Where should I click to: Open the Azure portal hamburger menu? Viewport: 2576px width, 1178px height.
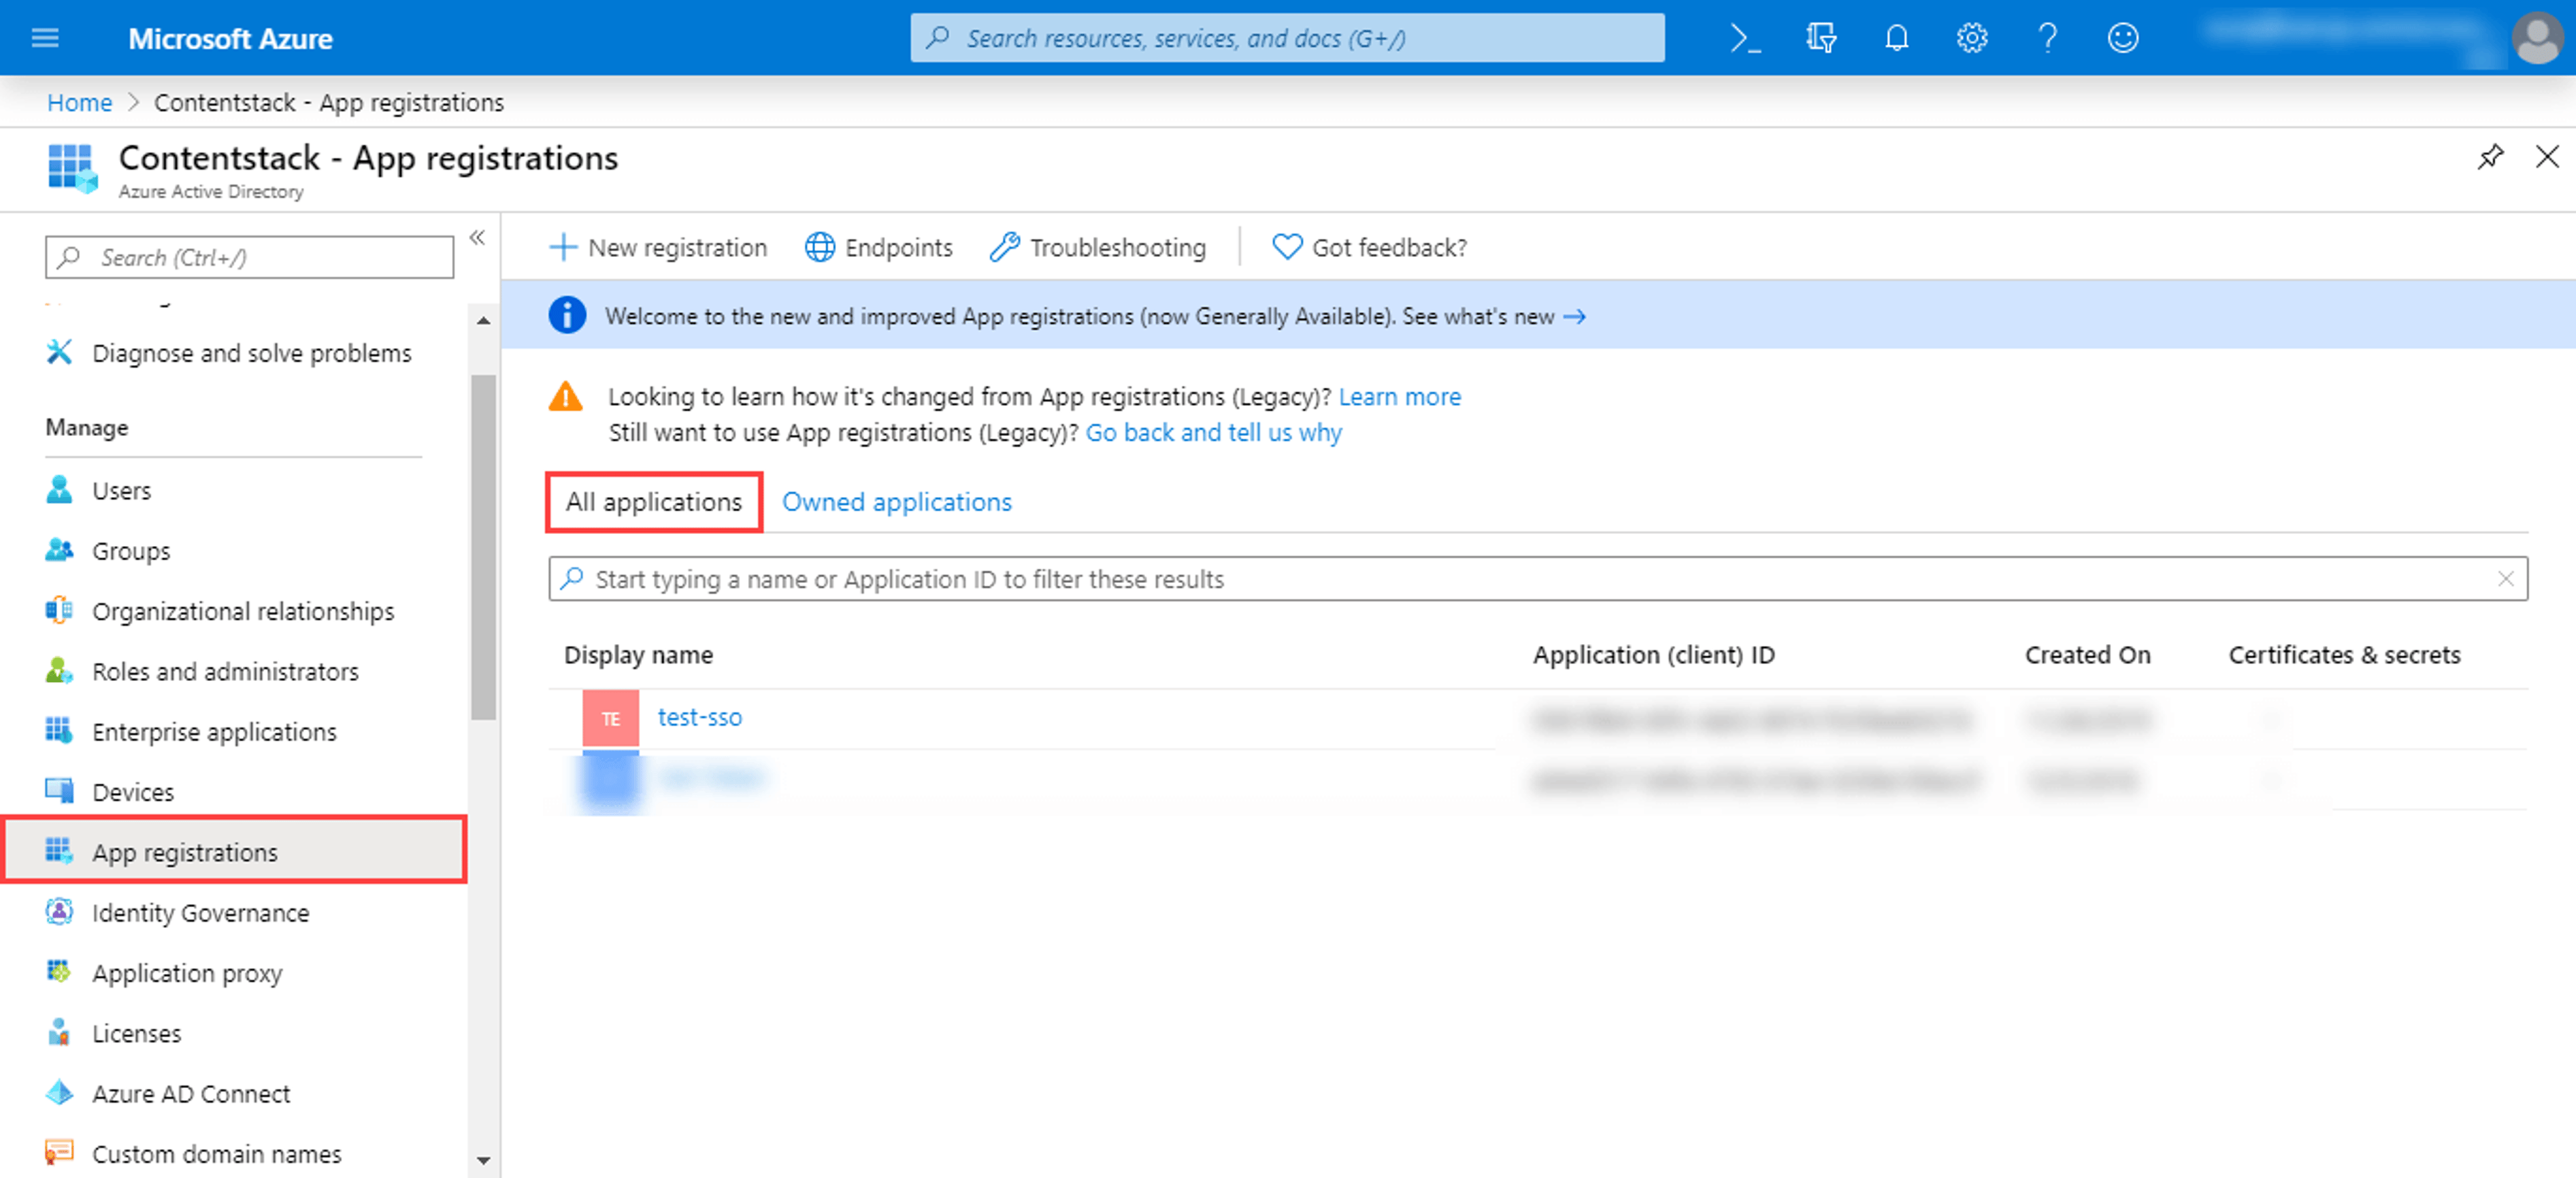tap(45, 38)
